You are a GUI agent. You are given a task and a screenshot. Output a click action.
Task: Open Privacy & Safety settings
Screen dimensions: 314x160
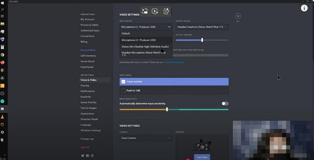[x=89, y=25]
